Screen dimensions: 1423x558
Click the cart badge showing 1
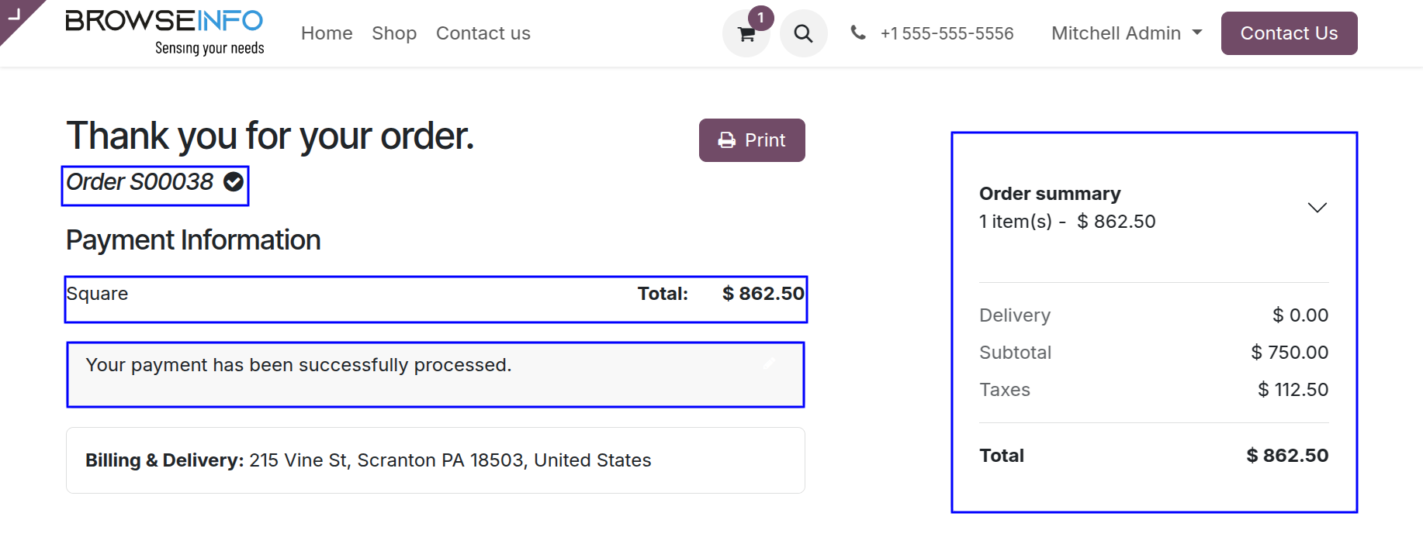click(x=760, y=18)
